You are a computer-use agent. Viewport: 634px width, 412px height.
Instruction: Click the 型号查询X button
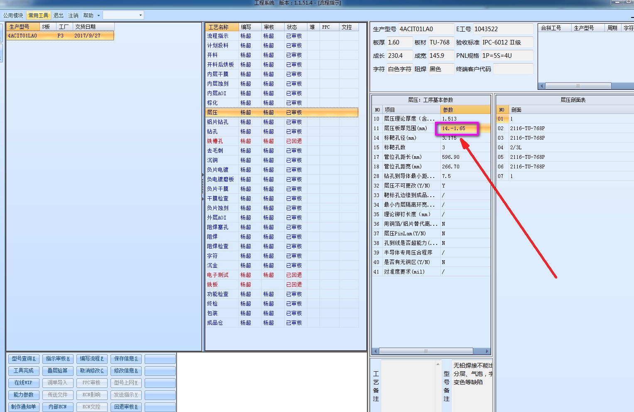point(24,359)
